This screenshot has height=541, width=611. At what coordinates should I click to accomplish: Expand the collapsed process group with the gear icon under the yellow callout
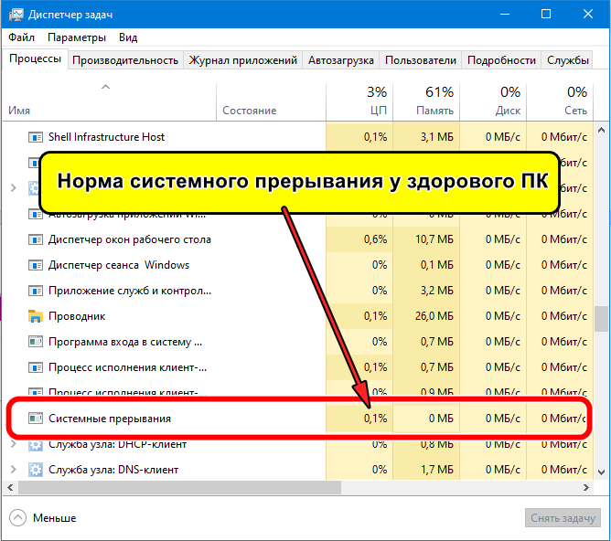13,188
